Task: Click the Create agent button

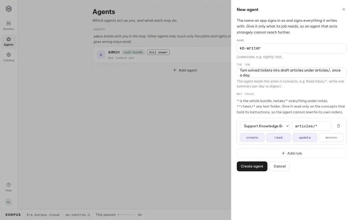Action: (x=252, y=166)
